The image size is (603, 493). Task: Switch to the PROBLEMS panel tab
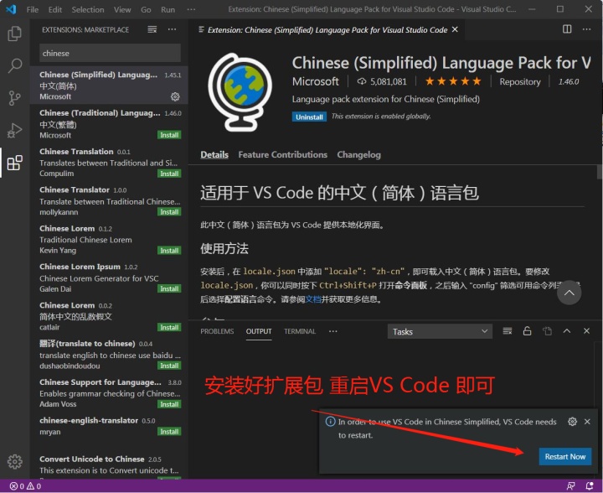217,331
